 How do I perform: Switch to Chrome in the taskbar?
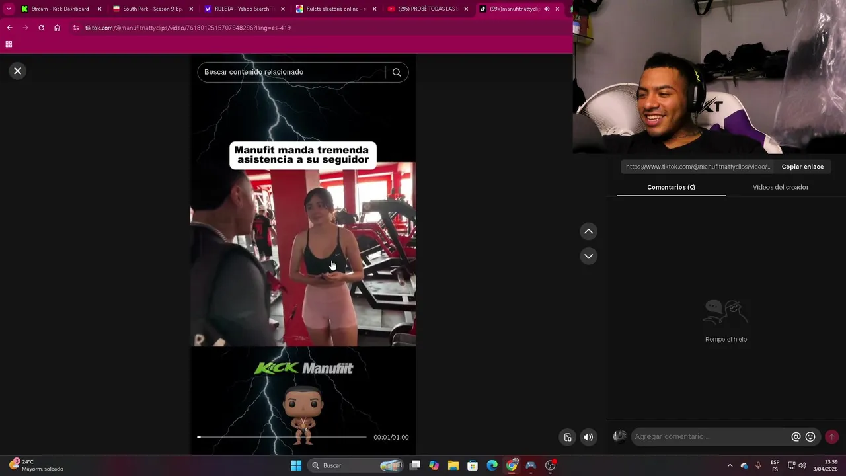(x=512, y=465)
